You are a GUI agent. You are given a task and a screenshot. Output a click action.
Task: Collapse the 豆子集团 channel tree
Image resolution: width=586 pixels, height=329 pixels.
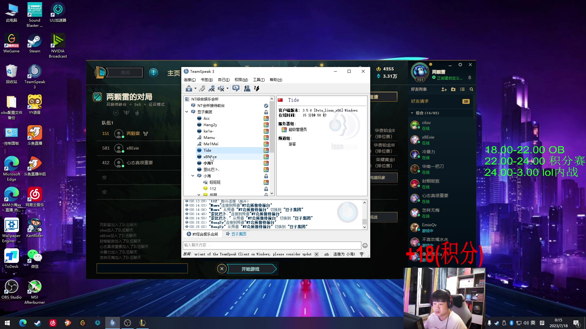(x=187, y=112)
